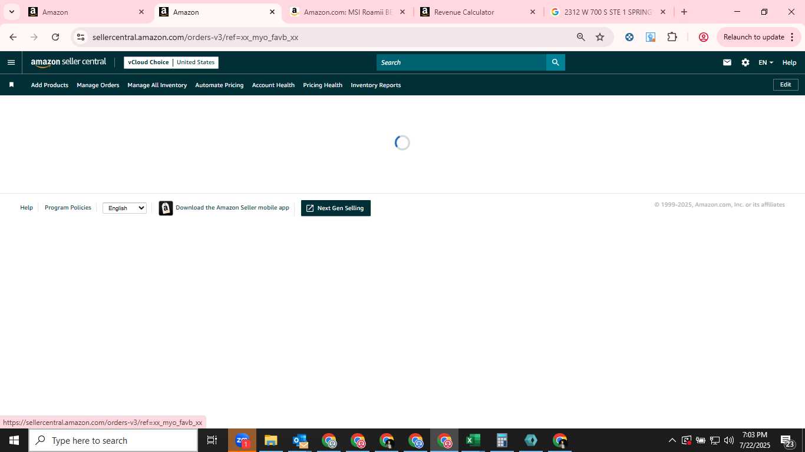The width and height of the screenshot is (805, 452).
Task: Close the 2312 W 700 S tab
Action: click(663, 12)
